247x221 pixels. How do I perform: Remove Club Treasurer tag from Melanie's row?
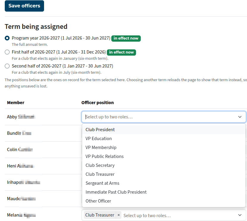119,215
